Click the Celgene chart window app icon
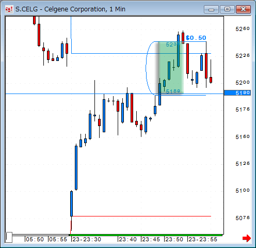 (9, 9)
